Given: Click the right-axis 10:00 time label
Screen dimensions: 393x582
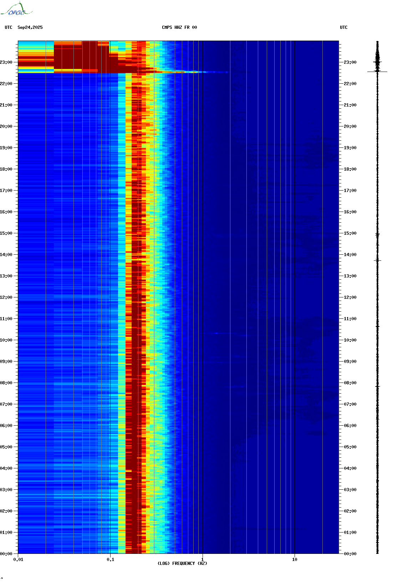Looking at the screenshot, I should 350,340.
